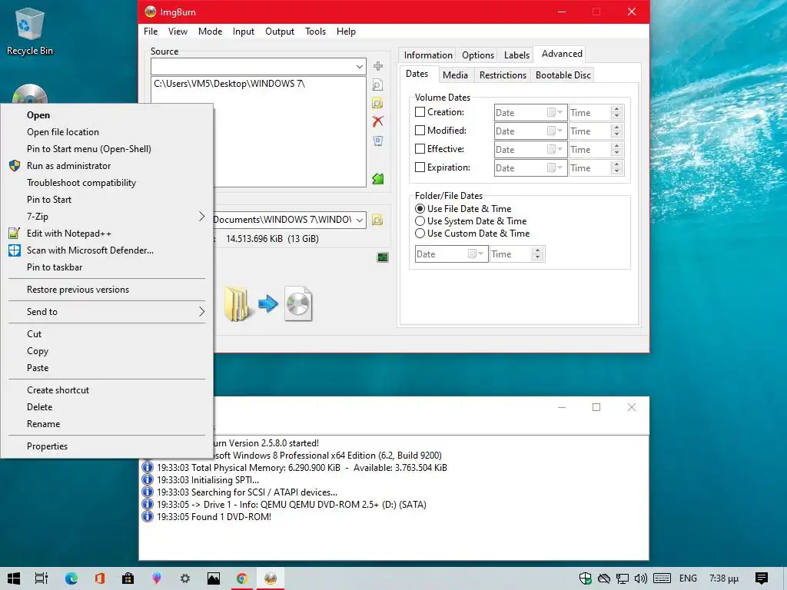787x590 pixels.
Task: Click Recycle Bin desktop icon
Action: click(x=30, y=31)
